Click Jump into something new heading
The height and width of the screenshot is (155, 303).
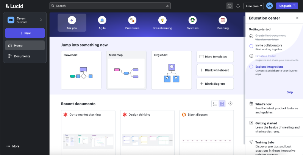pyautogui.click(x=84, y=45)
